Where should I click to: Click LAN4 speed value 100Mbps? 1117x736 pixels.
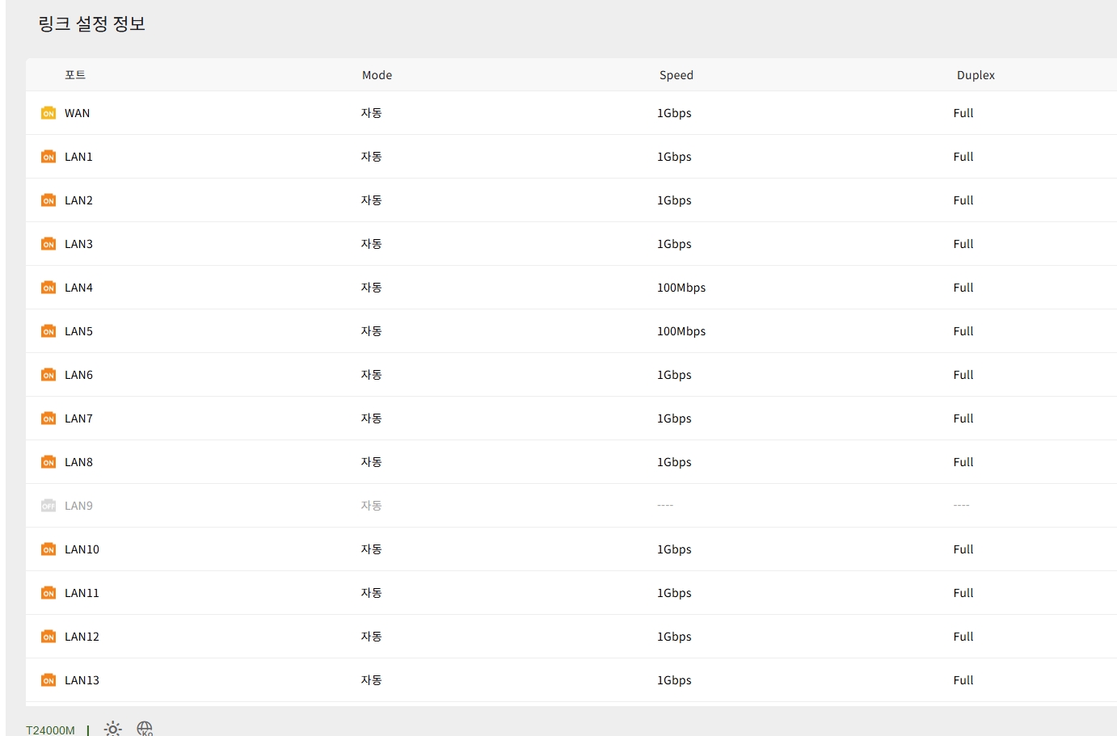pyautogui.click(x=681, y=288)
